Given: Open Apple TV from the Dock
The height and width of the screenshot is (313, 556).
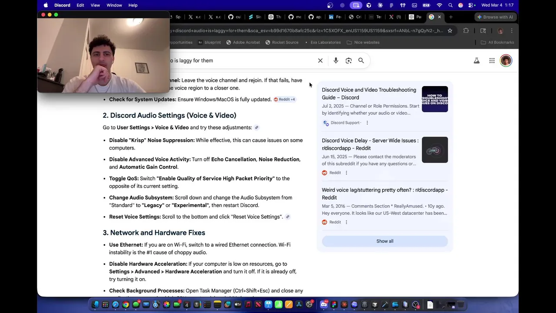Looking at the screenshot, I should (x=238, y=305).
